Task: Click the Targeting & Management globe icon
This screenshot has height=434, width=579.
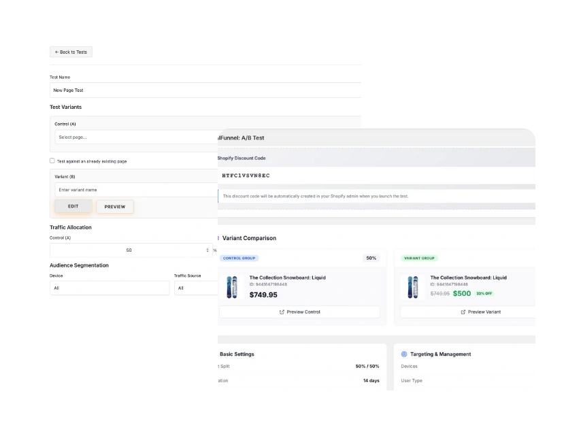Action: point(404,354)
